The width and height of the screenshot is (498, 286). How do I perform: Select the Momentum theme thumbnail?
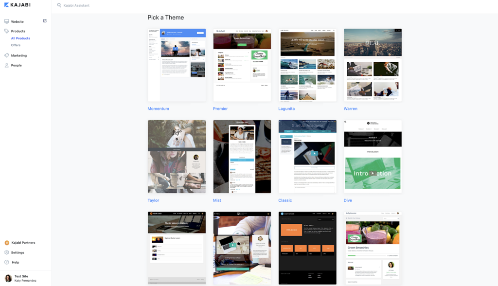177,65
